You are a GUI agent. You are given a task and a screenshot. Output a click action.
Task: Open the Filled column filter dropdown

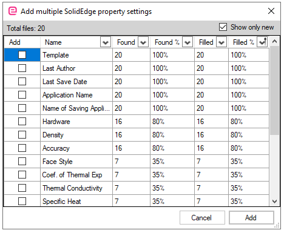[x=221, y=42]
